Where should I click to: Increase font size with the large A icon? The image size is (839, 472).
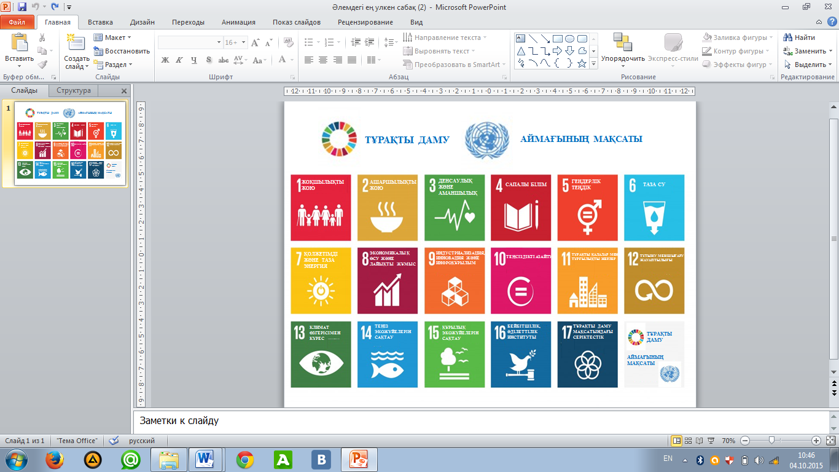pyautogui.click(x=256, y=42)
